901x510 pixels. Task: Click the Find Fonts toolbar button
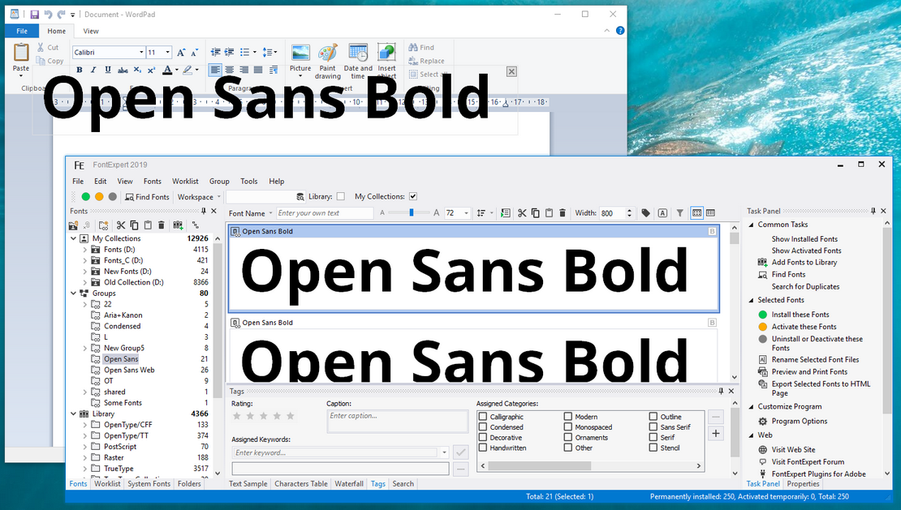[x=147, y=197]
